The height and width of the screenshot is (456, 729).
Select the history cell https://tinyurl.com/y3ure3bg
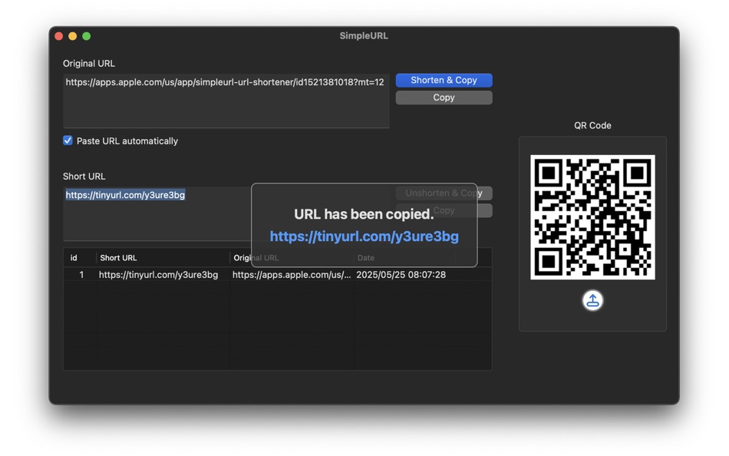(x=158, y=275)
